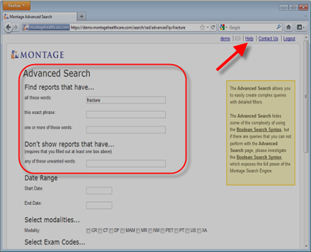Minimize the Firefox window
This screenshot has width=311, height=252.
tap(283, 8)
